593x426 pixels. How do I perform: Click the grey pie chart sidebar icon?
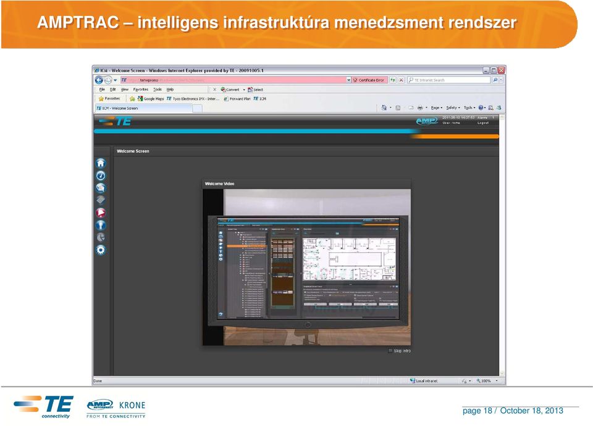[101, 237]
